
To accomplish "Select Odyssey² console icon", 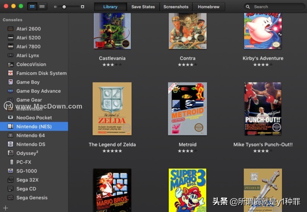I will pos(10,153).
